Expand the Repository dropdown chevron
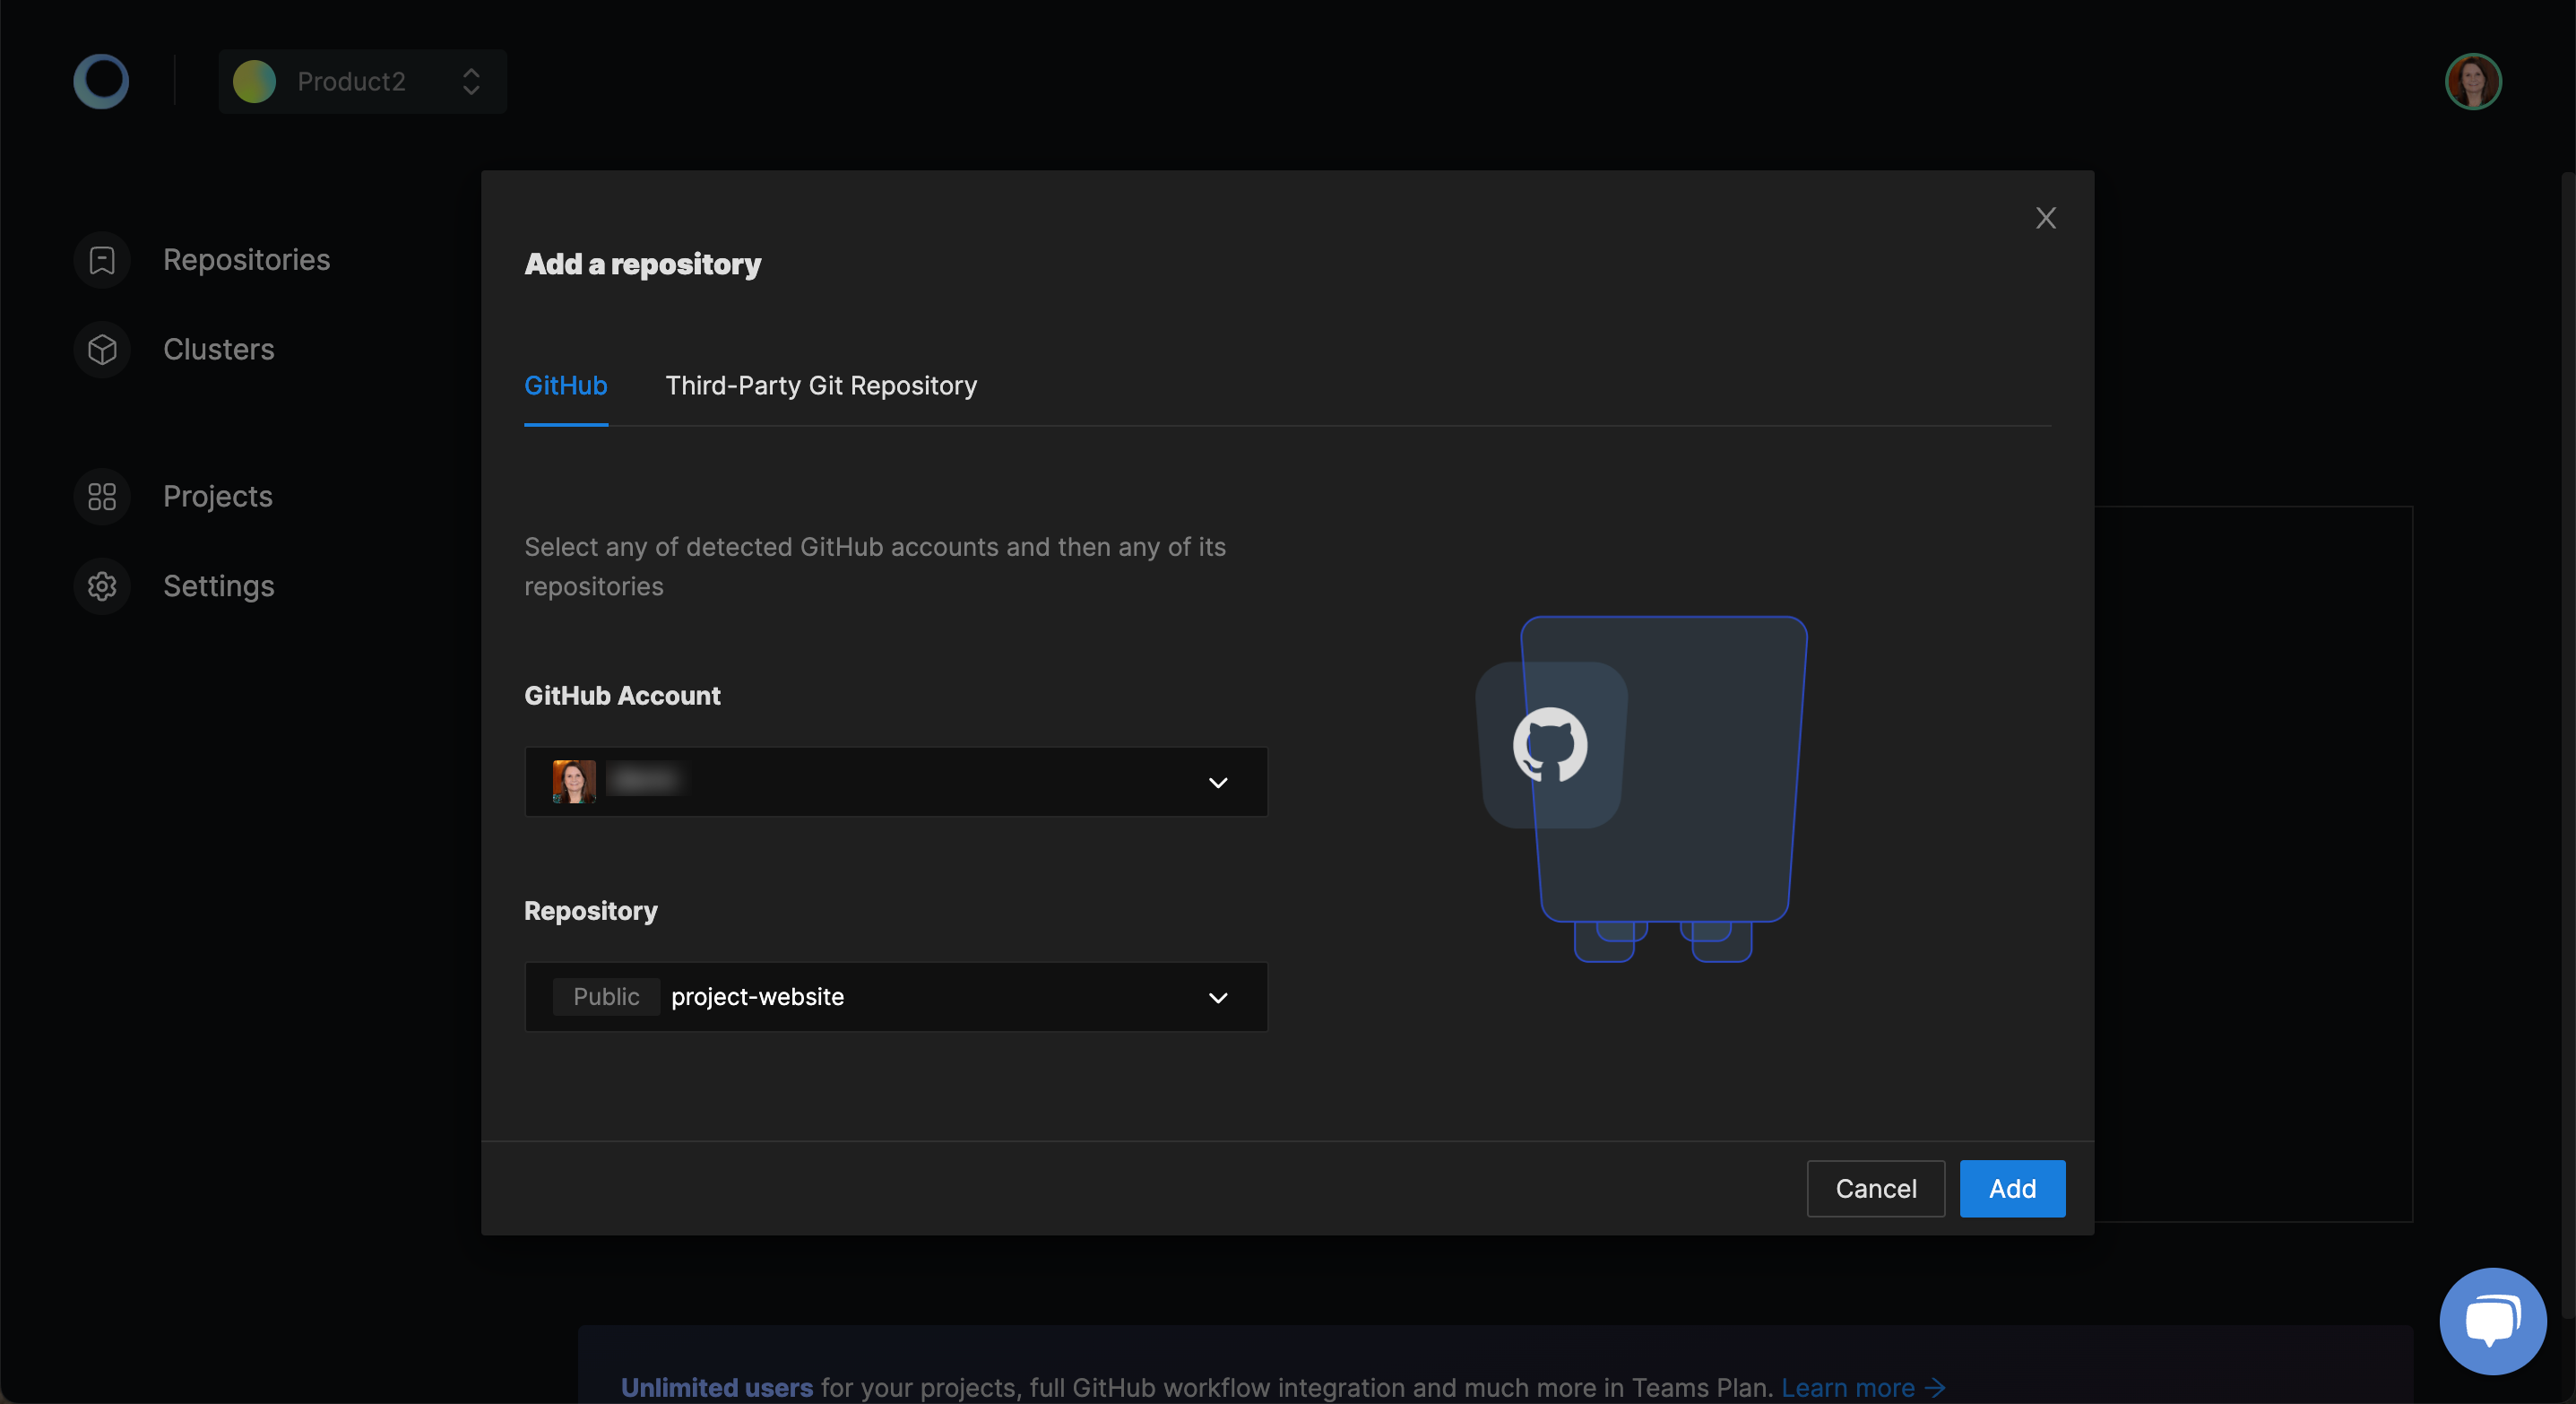 (x=1217, y=997)
